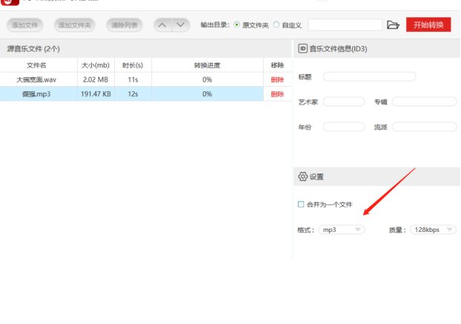Image resolution: width=461 pixels, height=324 pixels.
Task: Click the 文件名 column header
Action: [36, 65]
